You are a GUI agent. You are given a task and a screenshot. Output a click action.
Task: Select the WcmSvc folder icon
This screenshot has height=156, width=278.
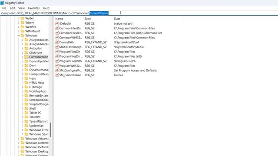pyautogui.click(x=23, y=27)
